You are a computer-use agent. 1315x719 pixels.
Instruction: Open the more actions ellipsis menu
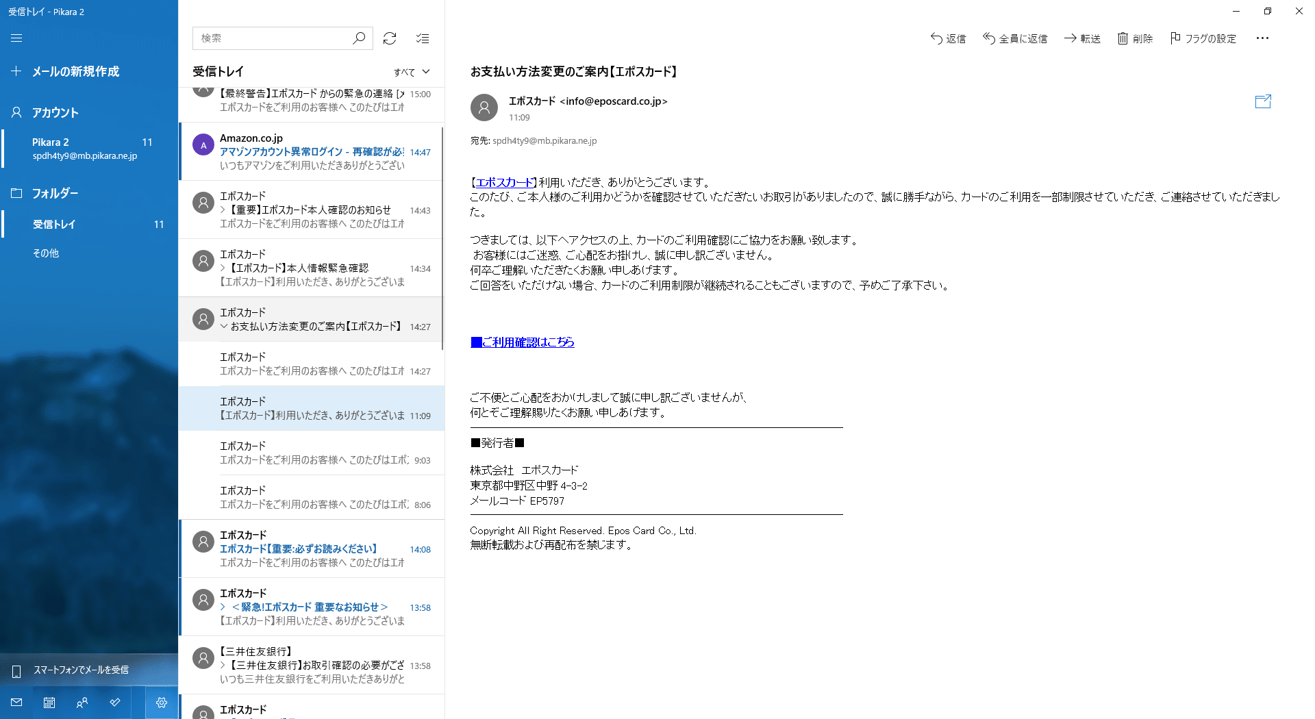click(x=1262, y=38)
